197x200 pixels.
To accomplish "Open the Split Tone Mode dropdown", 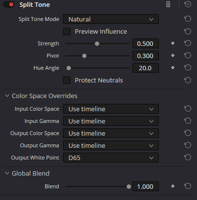I will 111,19.
